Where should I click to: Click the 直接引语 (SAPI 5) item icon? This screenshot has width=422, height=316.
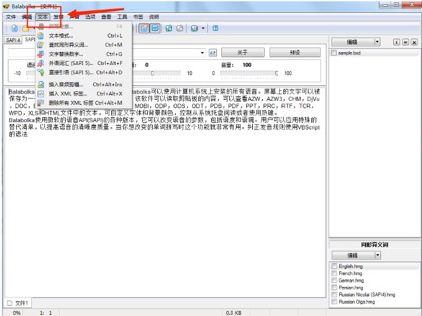pyautogui.click(x=40, y=72)
